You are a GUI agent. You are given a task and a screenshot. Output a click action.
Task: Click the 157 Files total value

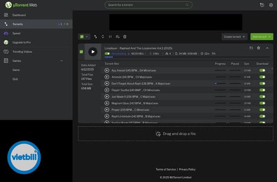[x=86, y=79]
